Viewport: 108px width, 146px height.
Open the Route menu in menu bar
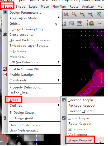point(74,7)
